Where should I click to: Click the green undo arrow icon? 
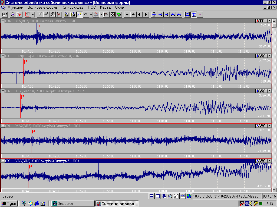coord(119,14)
